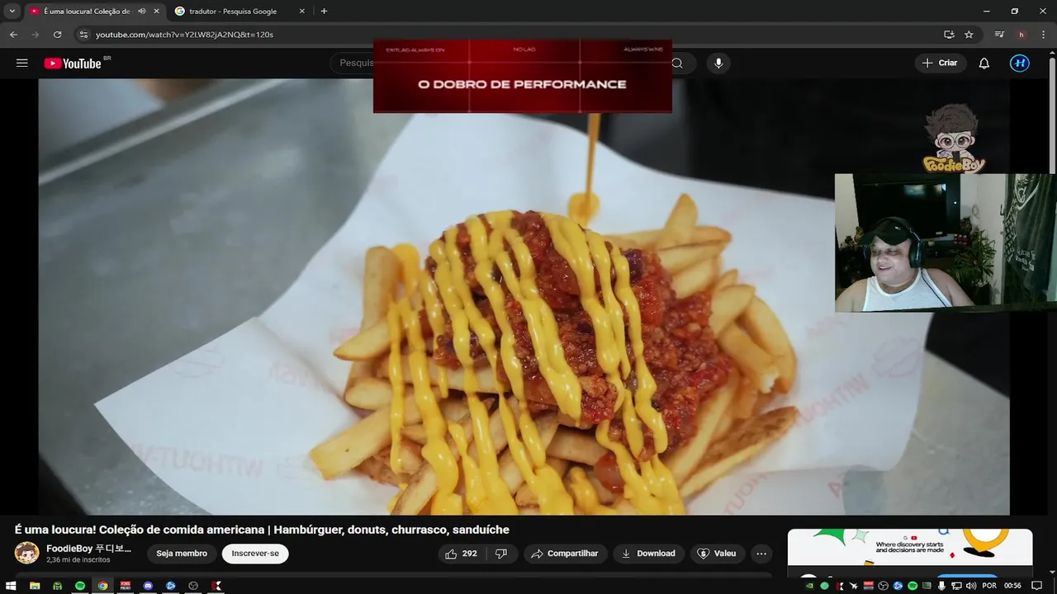Install app icon in address bar

click(x=949, y=35)
